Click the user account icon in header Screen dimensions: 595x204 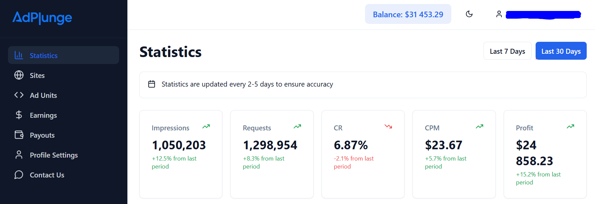pos(499,14)
